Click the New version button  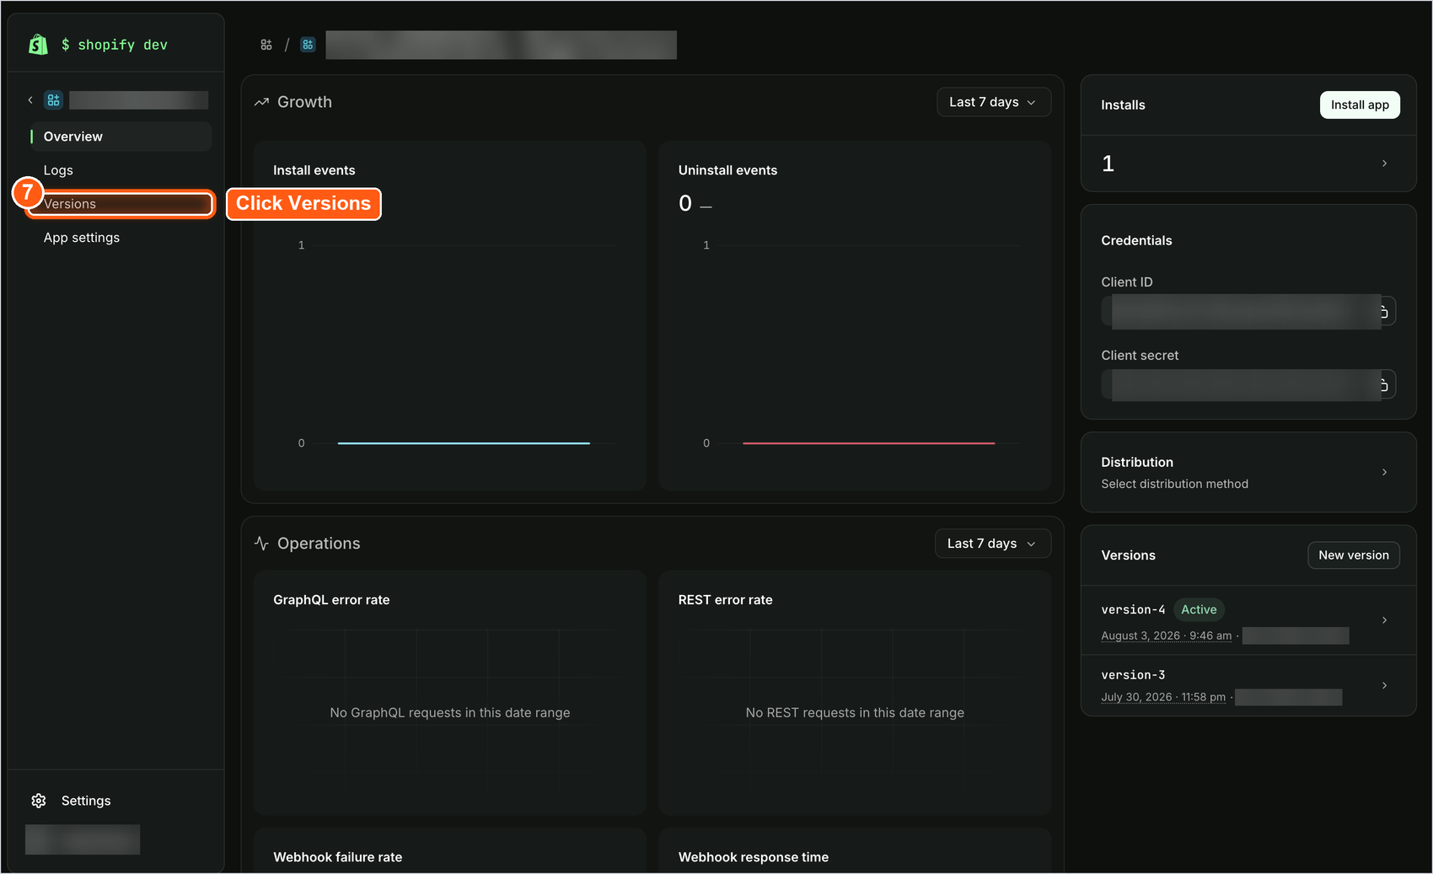point(1354,555)
